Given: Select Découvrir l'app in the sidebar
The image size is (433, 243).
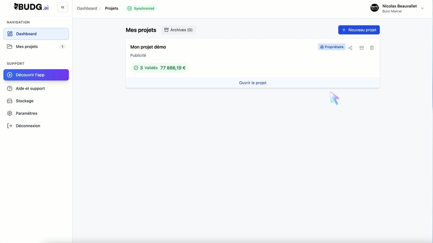Looking at the screenshot, I should coord(36,75).
